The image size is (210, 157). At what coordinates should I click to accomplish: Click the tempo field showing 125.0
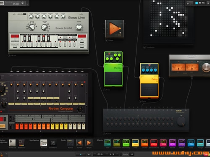coord(100,154)
